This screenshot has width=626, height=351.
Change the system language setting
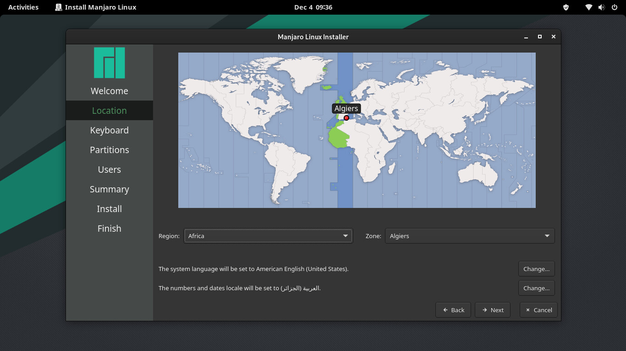(x=536, y=269)
